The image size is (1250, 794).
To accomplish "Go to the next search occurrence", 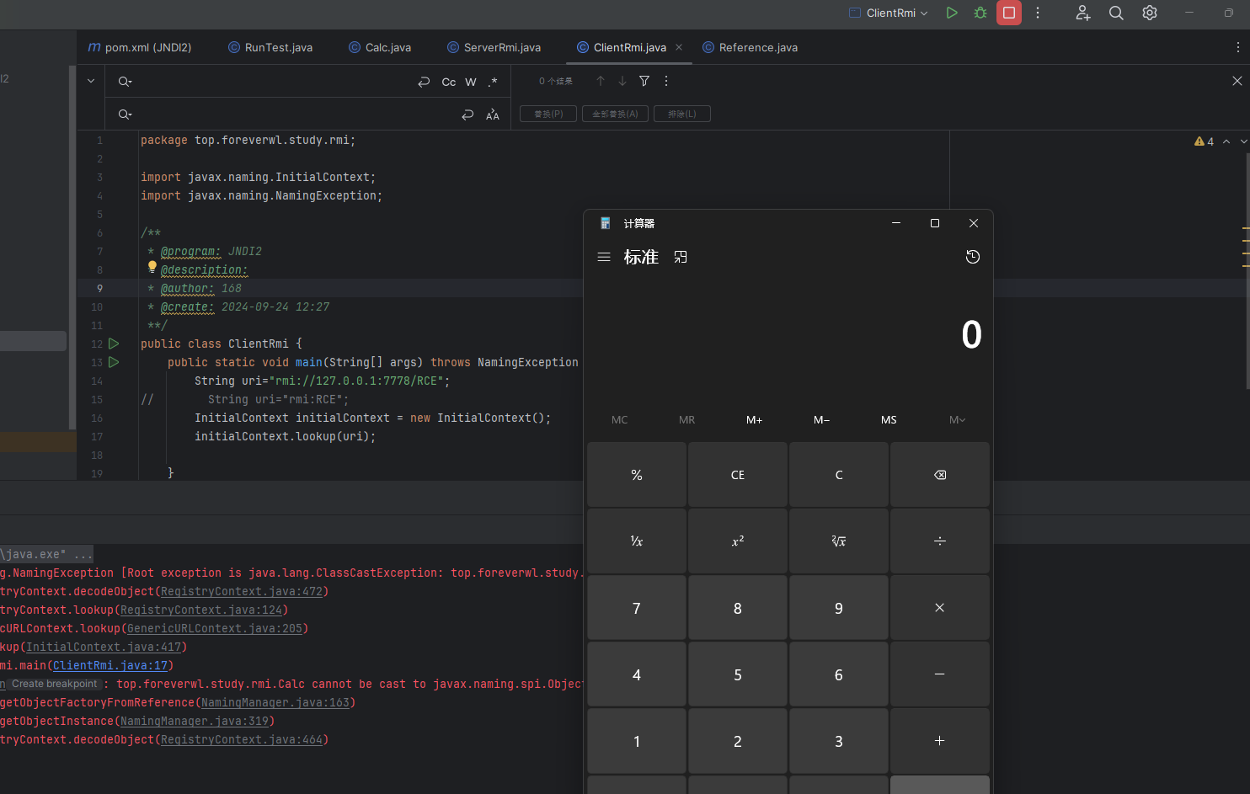I will click(x=622, y=81).
